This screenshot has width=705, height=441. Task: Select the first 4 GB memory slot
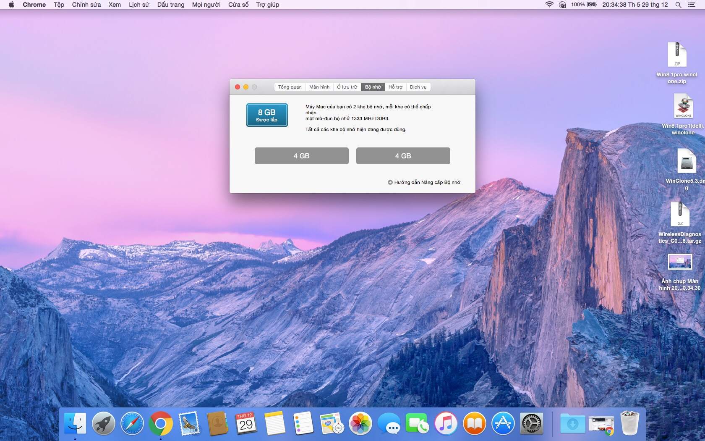(301, 156)
